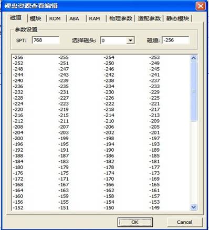The height and width of the screenshot is (230, 209).
Task: Select track -255 in the list
Action: 64,57
